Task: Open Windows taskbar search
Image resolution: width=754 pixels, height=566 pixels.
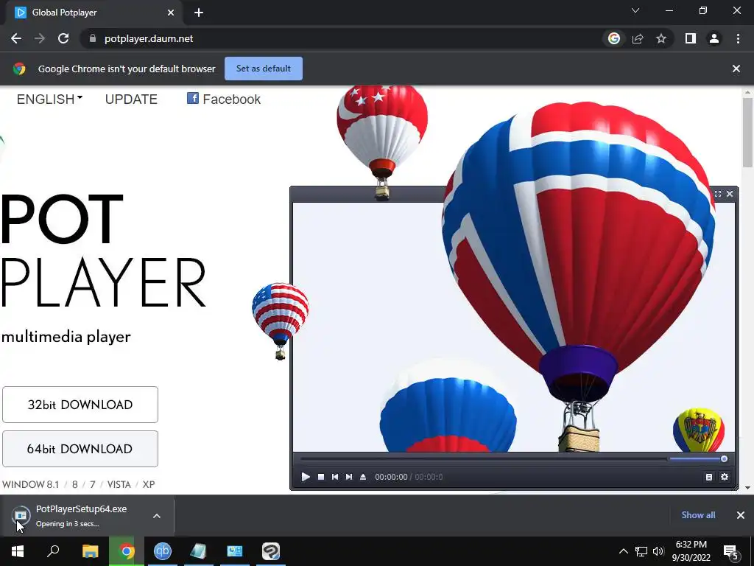Action: click(x=53, y=551)
